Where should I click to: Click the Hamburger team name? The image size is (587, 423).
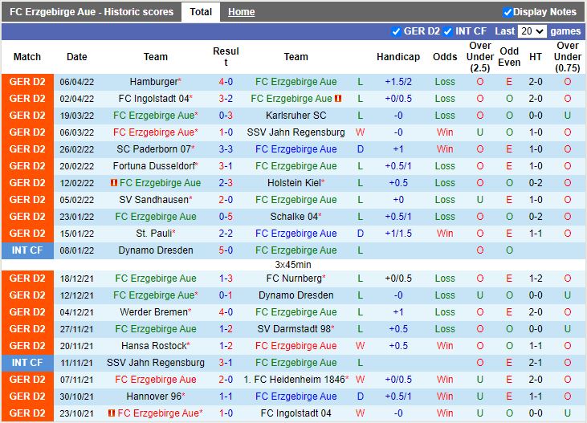pos(154,82)
